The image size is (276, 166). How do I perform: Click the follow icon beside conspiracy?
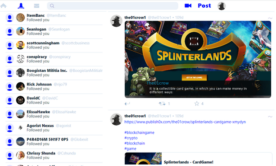9,59
